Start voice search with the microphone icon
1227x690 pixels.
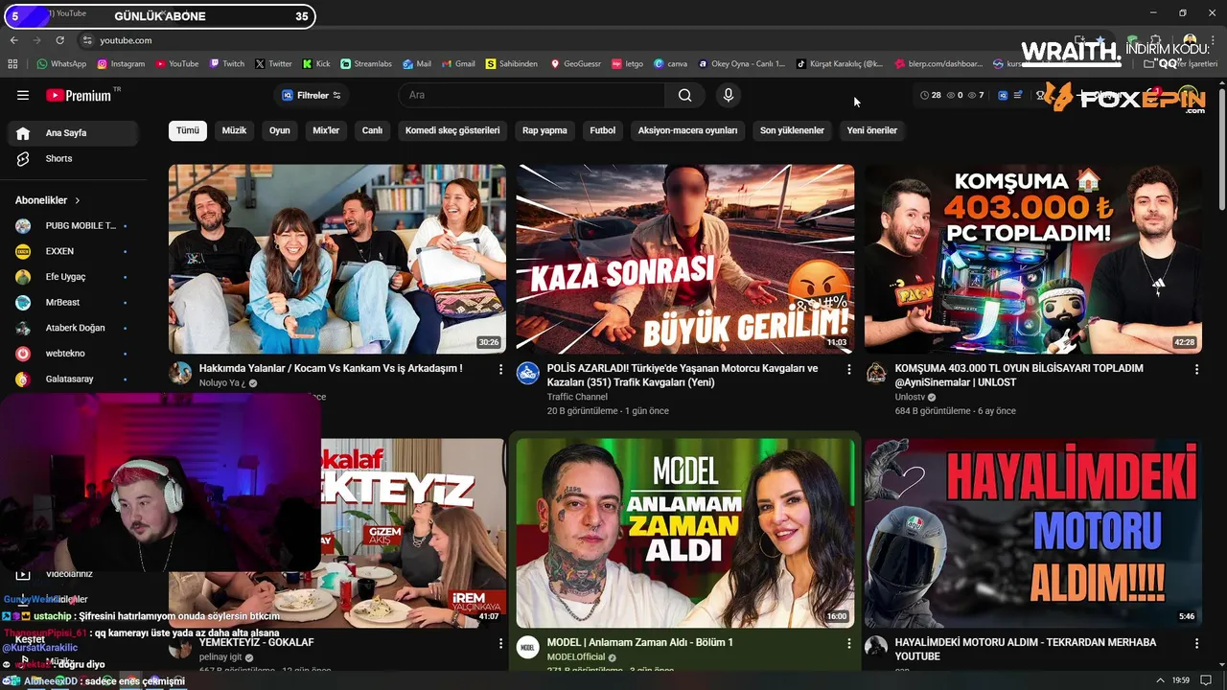(729, 95)
